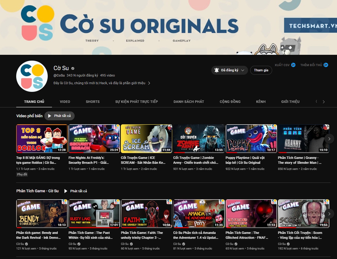This screenshot has width=337, height=259.
Task: Click the 19:53 duration badge on Scorn thumbnail
Action: click(324, 225)
